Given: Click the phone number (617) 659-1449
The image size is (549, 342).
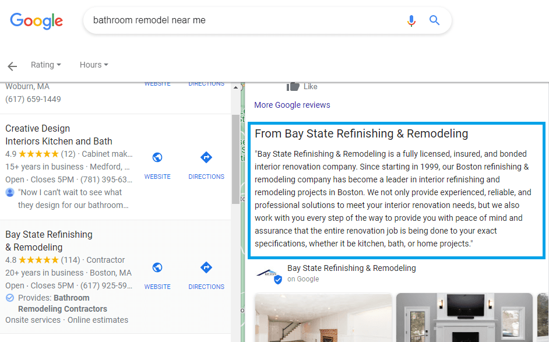Looking at the screenshot, I should click(x=33, y=100).
